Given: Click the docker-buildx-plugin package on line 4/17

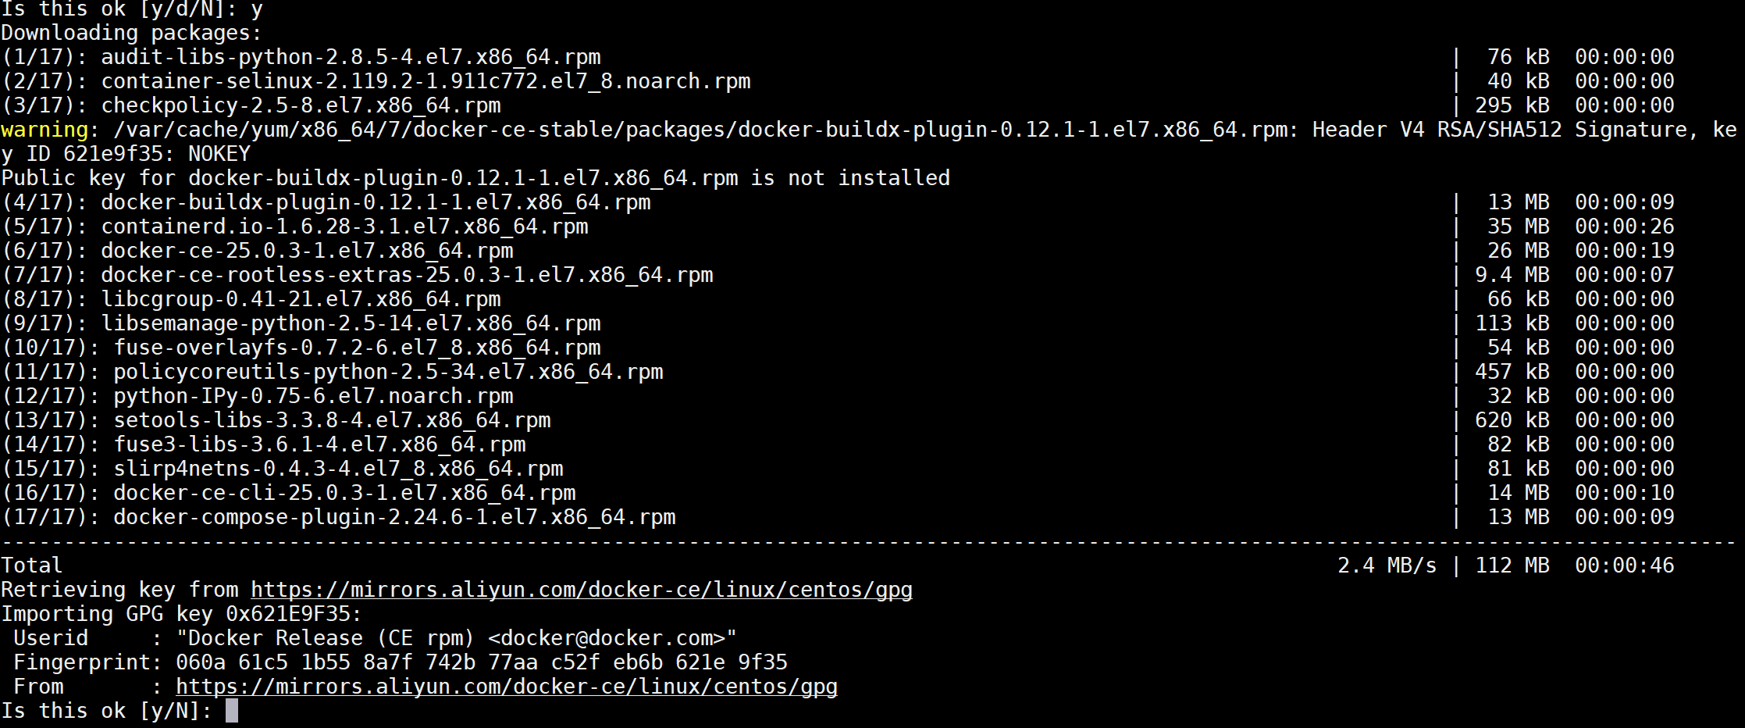Looking at the screenshot, I should [376, 202].
